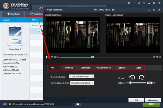Screen dimensions: 163x108
Task: Open the Deinterlacing Method dropdown
Action: [x=82, y=83]
